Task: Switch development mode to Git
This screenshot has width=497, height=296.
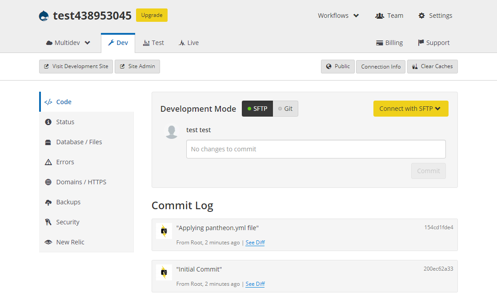Action: click(285, 109)
